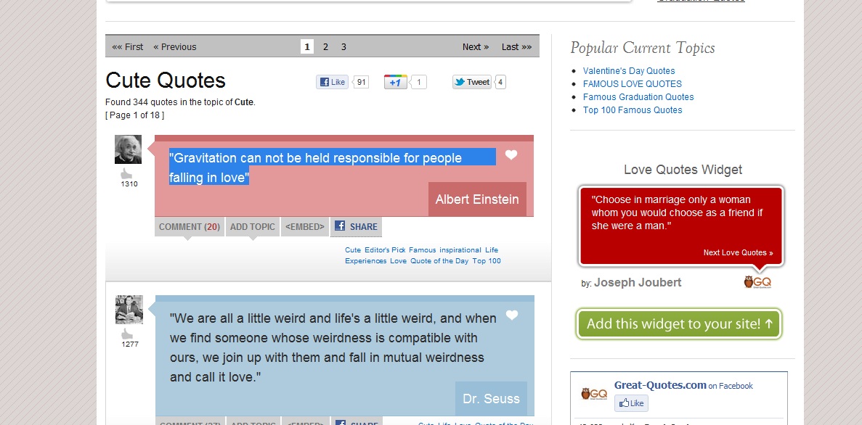
Task: Click the Dr. Seuss weirdness quote text
Action: (x=333, y=347)
